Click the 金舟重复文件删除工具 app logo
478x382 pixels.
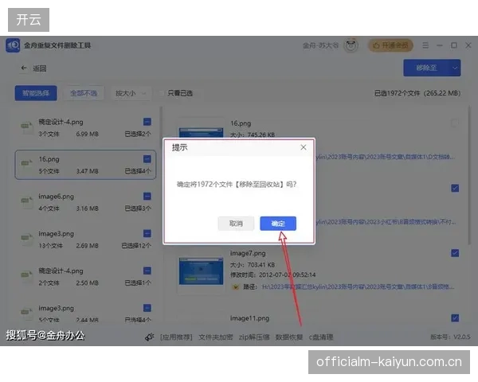pyautogui.click(x=13, y=45)
